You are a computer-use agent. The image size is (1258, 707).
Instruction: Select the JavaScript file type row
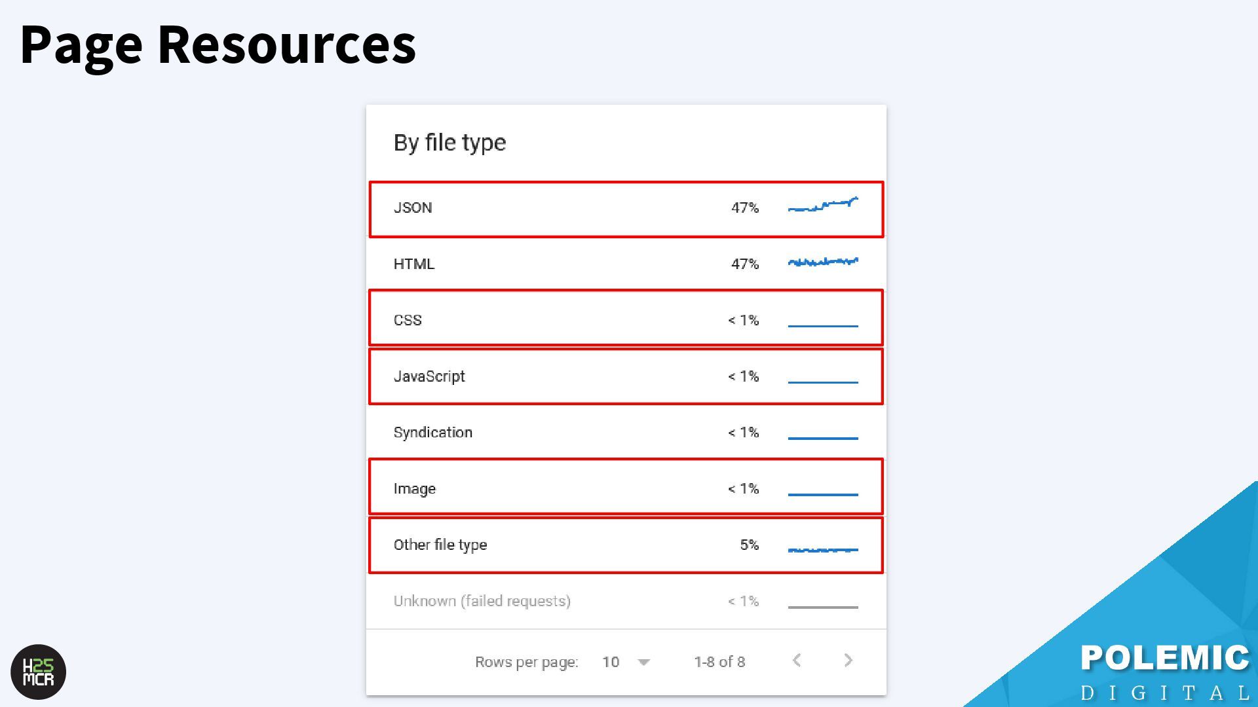tap(429, 376)
